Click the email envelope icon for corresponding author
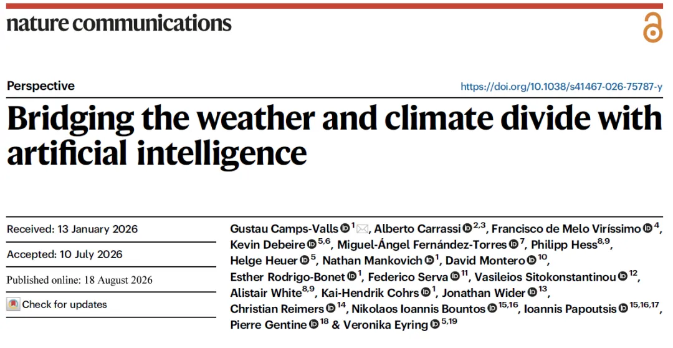The height and width of the screenshot is (348, 673). (x=362, y=230)
